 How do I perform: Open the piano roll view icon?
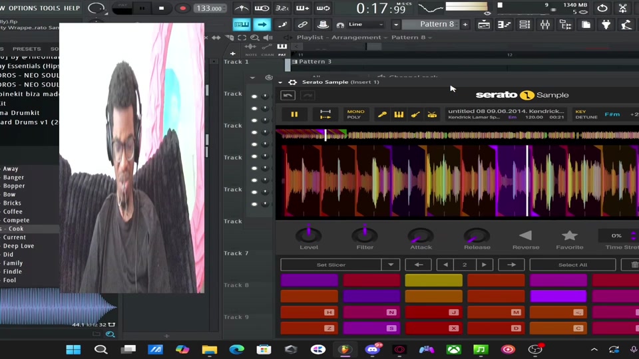tap(504, 25)
